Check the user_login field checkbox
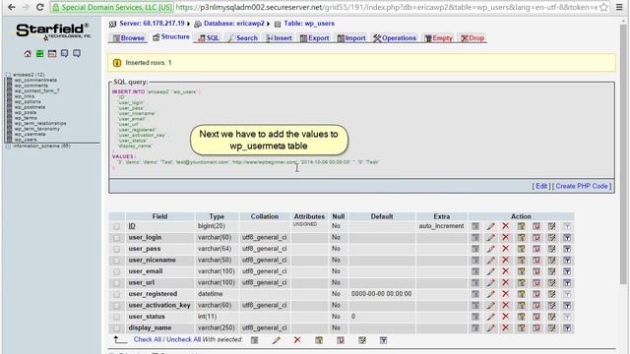The height and width of the screenshot is (354, 630). point(116,238)
